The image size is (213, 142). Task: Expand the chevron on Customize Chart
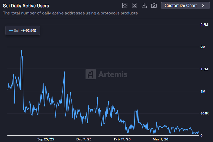[x=203, y=5]
